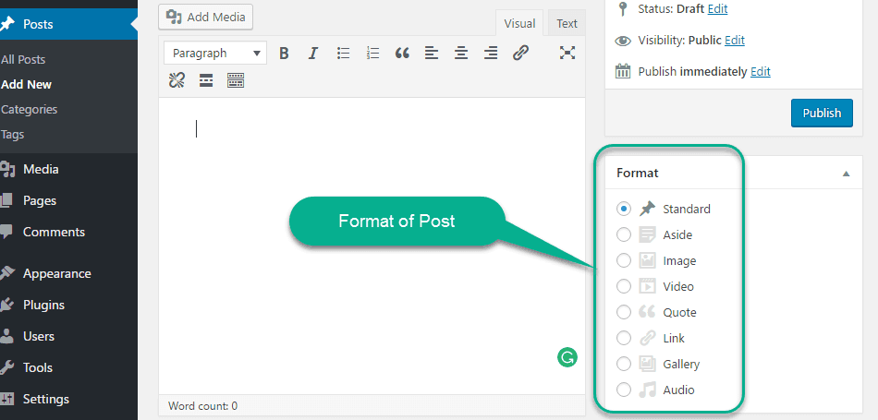Viewport: 878px width, 420px height.
Task: Apply blockquote formatting
Action: click(x=402, y=54)
